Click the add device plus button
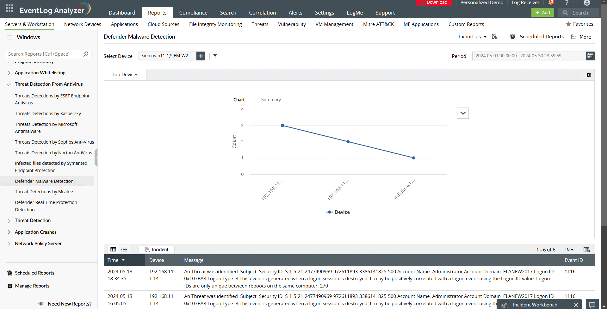 [x=201, y=56]
